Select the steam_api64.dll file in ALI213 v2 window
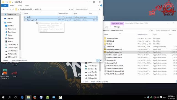This screenshot has width=177, height=100. tap(61, 20)
